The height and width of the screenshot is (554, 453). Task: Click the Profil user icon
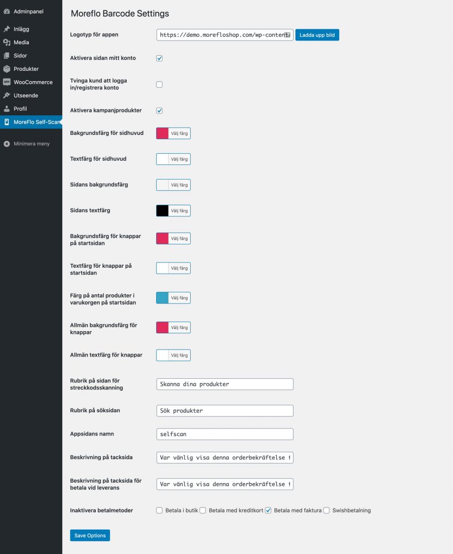pos(7,109)
